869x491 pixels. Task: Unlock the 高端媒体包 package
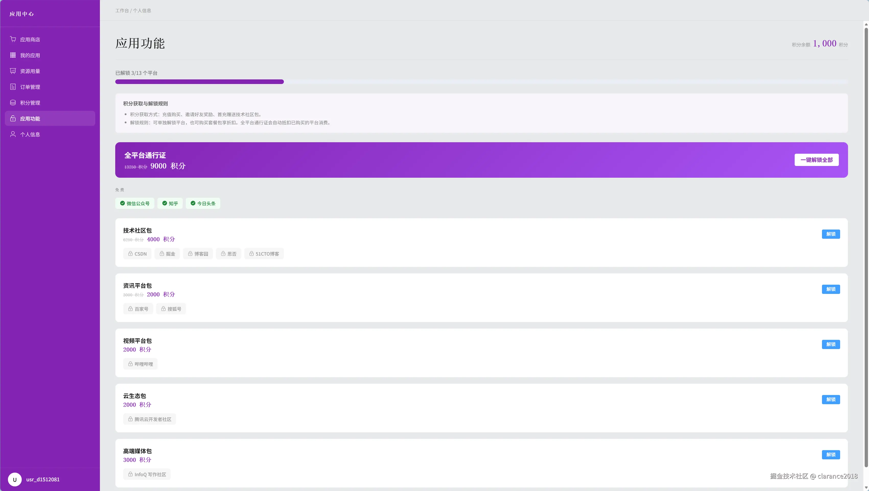pos(830,454)
